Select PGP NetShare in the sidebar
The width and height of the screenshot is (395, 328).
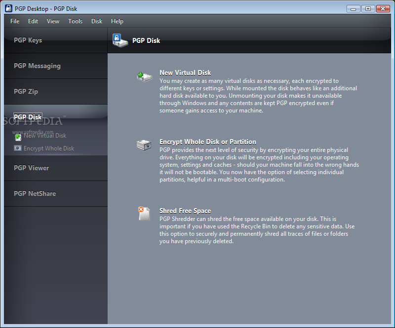point(56,193)
